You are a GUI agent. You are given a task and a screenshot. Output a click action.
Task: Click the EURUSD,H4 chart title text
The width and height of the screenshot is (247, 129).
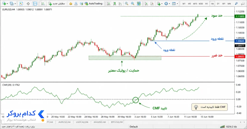point(9,10)
